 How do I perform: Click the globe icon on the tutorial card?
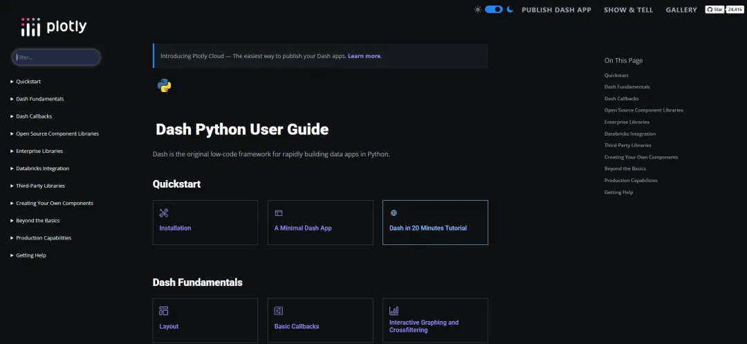pyautogui.click(x=394, y=213)
